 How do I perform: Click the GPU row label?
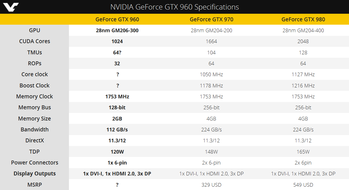tap(35, 30)
